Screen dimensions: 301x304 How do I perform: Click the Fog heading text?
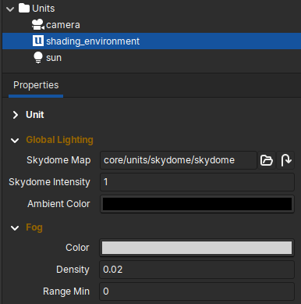point(34,227)
